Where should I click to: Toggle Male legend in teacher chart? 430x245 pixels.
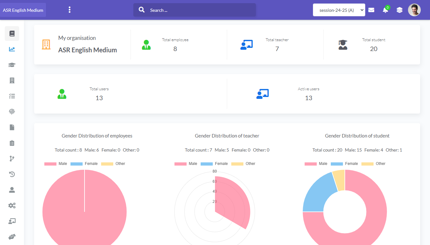pos(186,164)
